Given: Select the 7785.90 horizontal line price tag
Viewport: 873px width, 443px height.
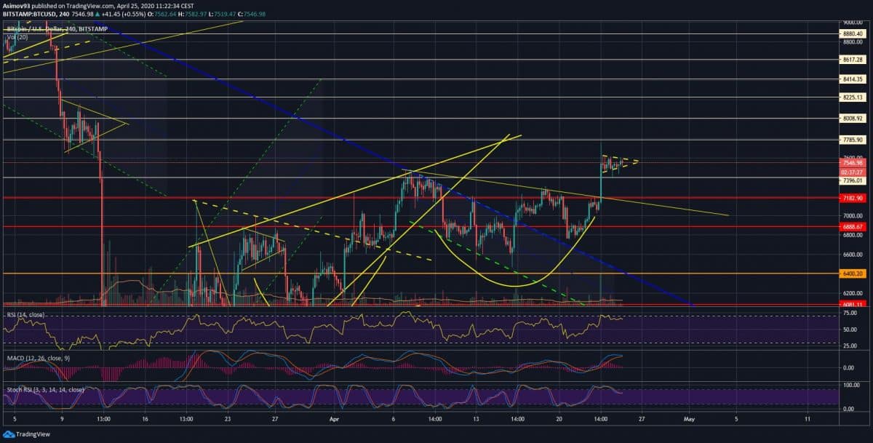Looking at the screenshot, I should [x=848, y=140].
